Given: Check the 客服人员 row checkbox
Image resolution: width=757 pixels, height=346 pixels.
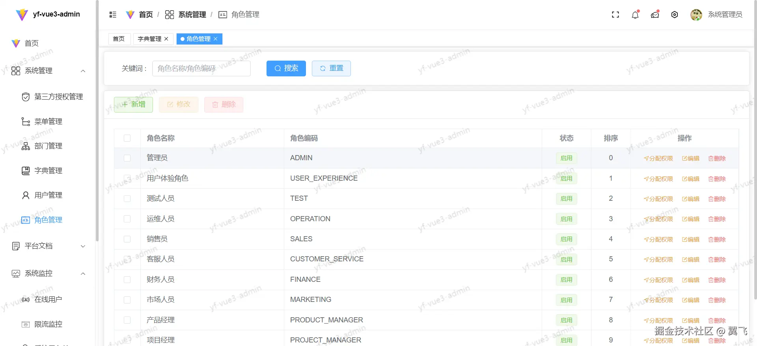Looking at the screenshot, I should click(127, 259).
